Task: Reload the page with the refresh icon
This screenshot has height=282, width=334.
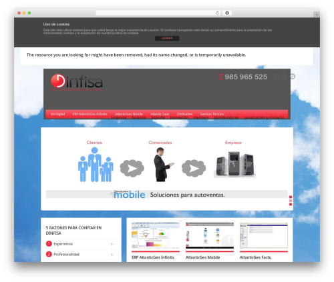Action: tap(218, 13)
